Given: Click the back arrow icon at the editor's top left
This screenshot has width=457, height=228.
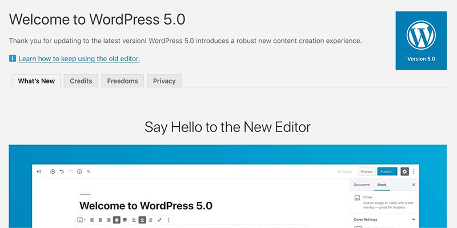Looking at the screenshot, I should (38, 172).
